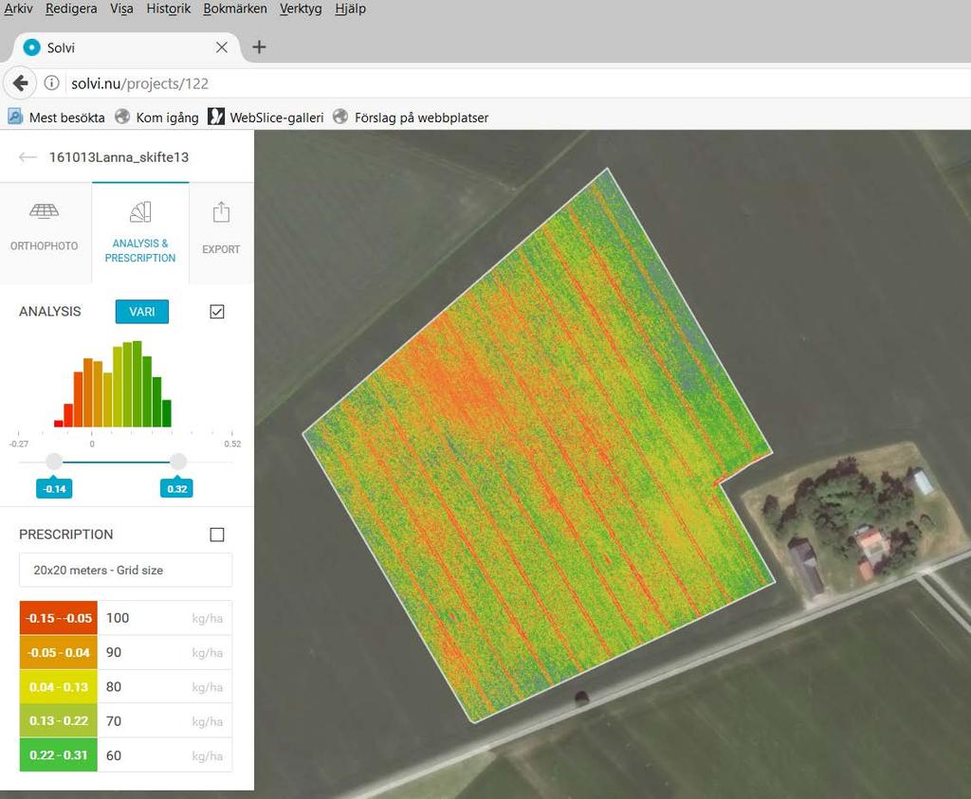Click the WebSlice-galleri bookmark icon
Screen dimensions: 971x799
215,117
